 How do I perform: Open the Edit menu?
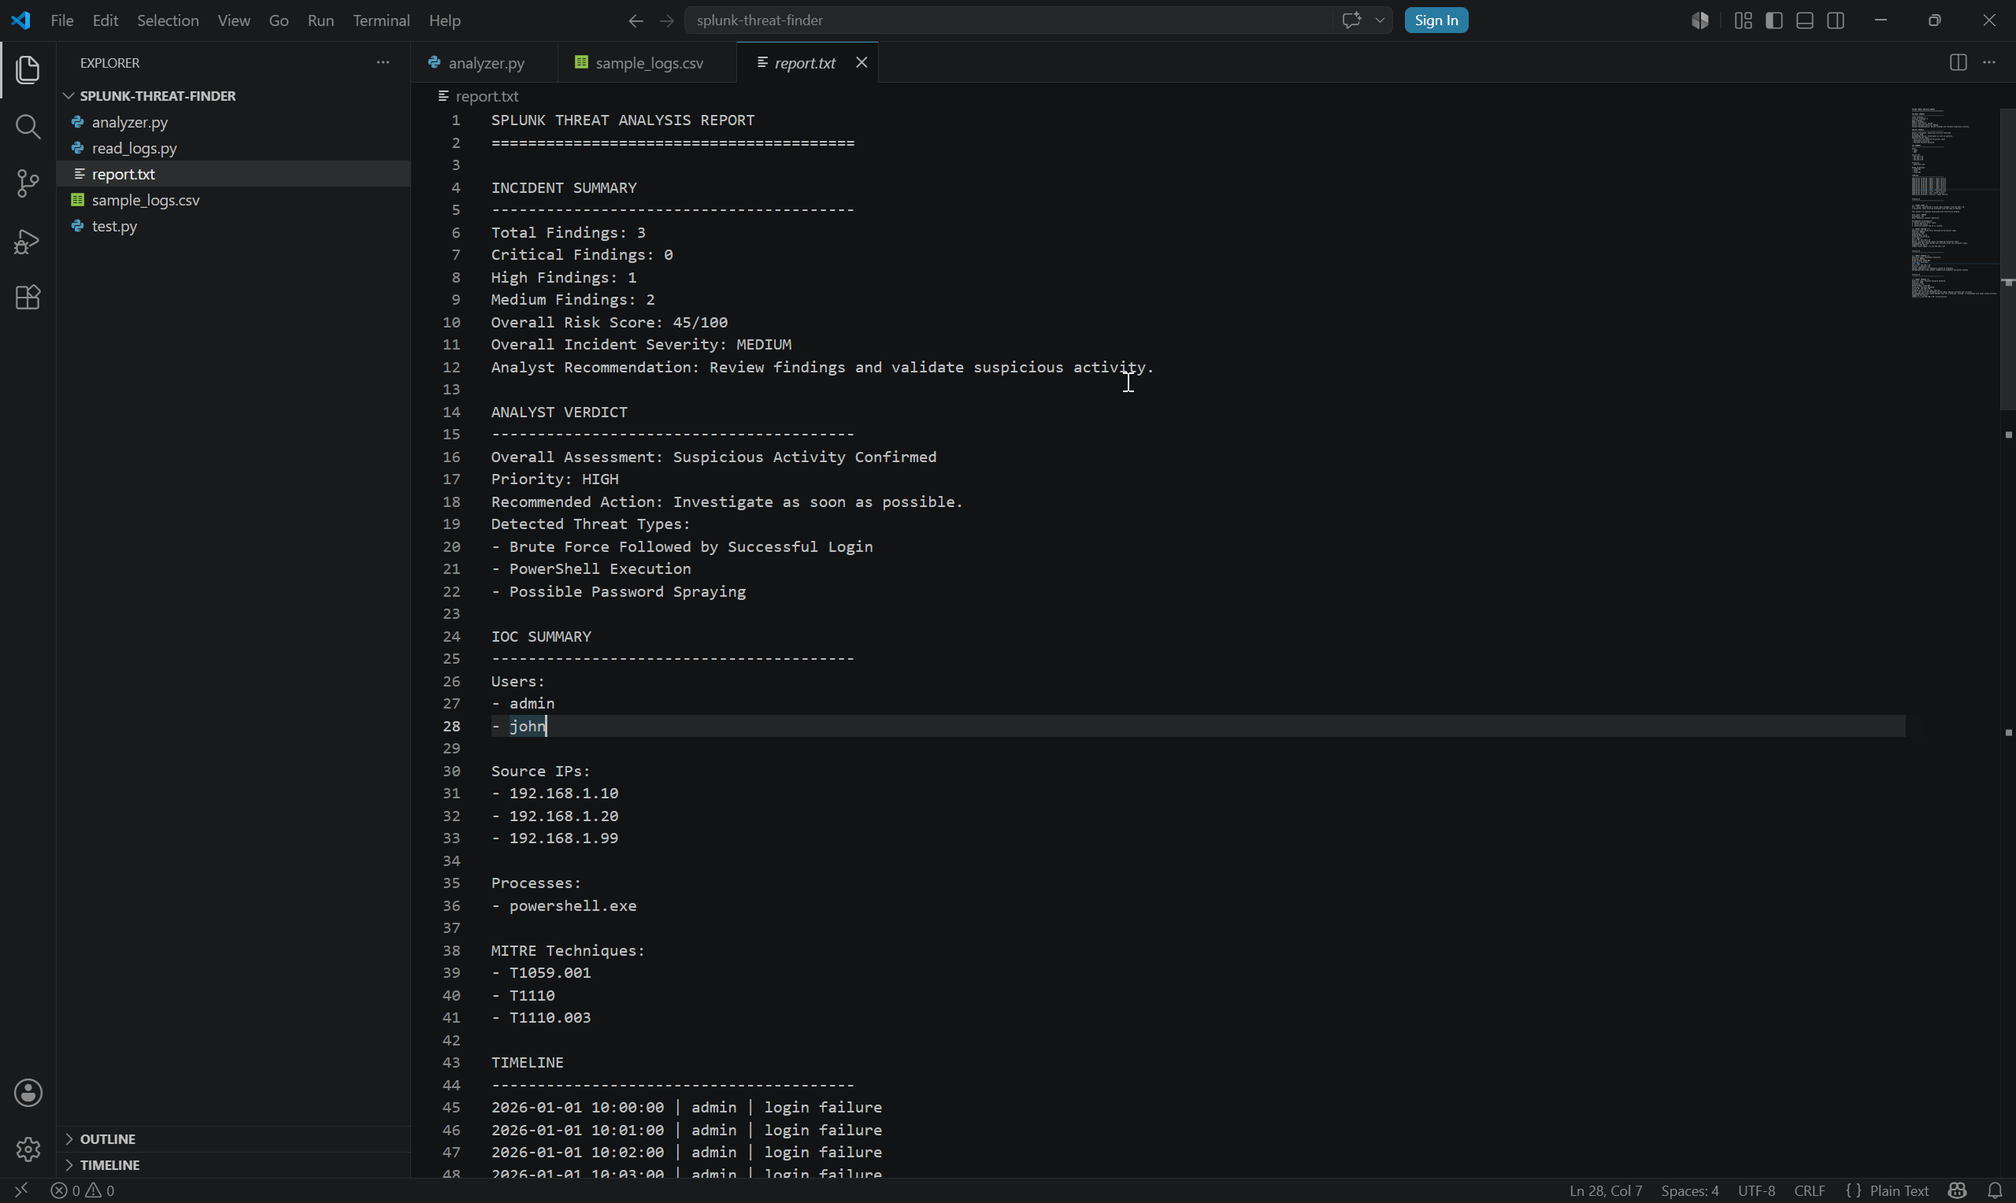tap(106, 21)
